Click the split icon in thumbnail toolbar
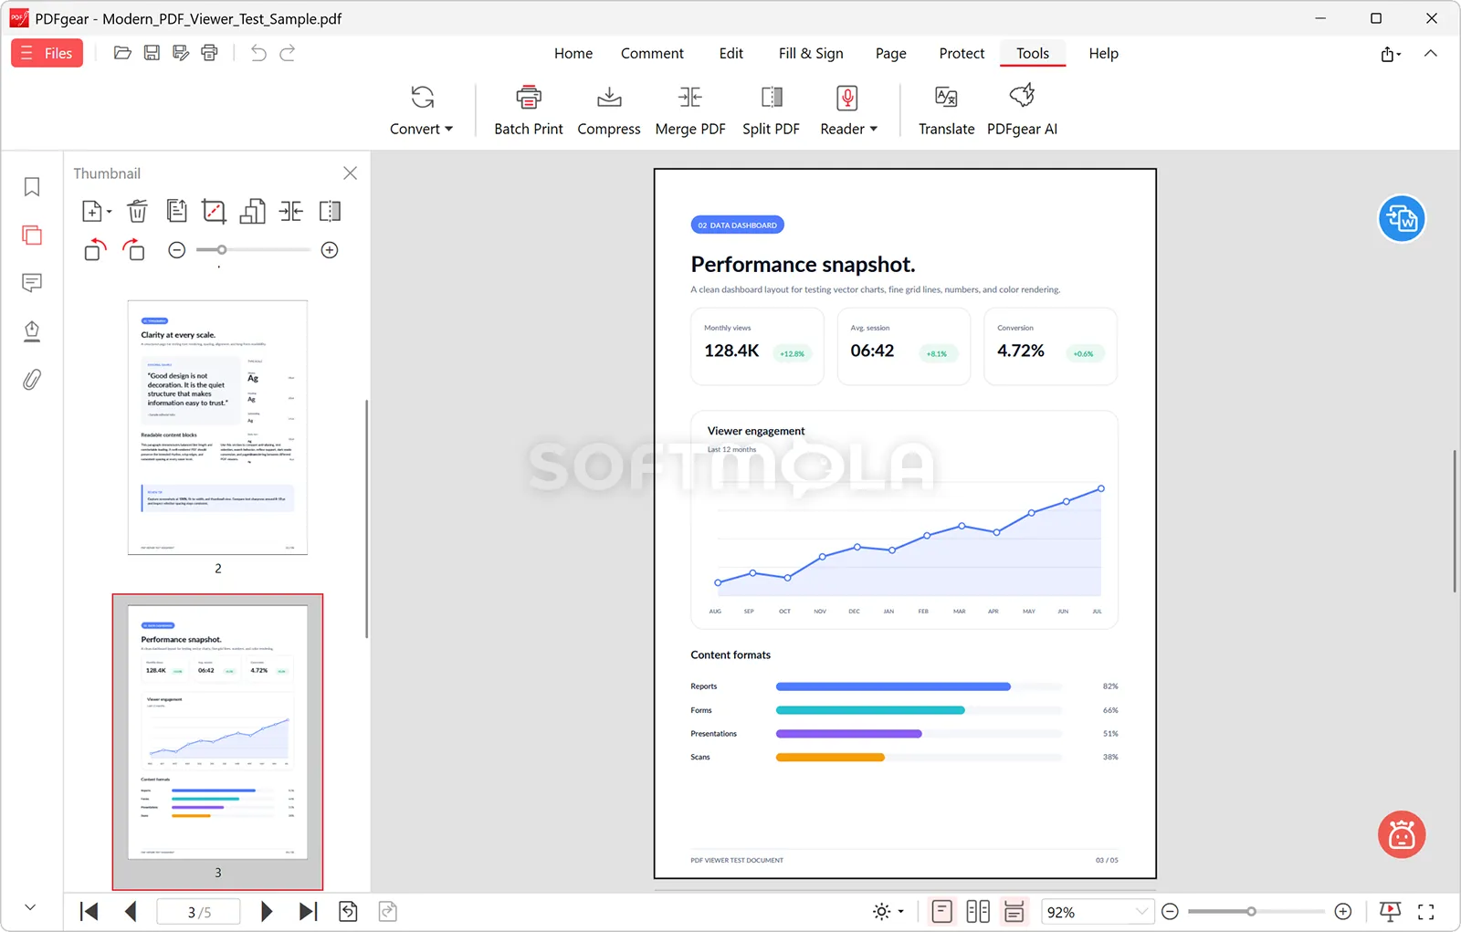The image size is (1461, 932). pyautogui.click(x=330, y=212)
